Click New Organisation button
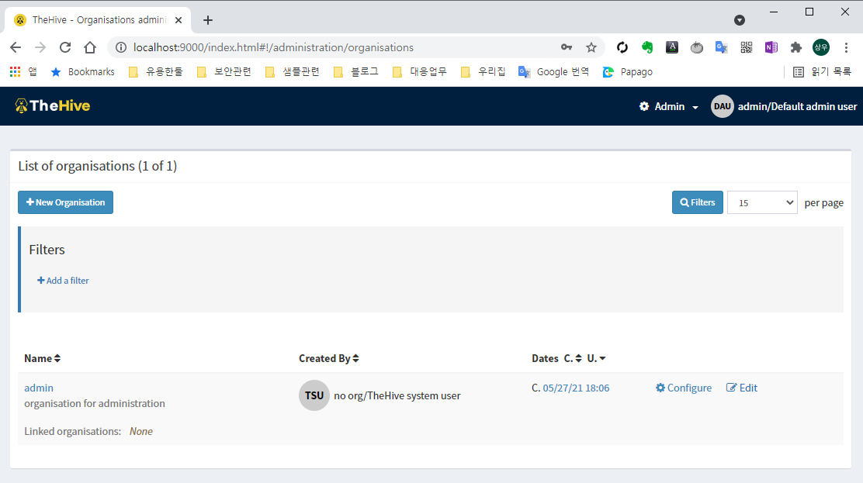The image size is (863, 483). click(x=65, y=202)
